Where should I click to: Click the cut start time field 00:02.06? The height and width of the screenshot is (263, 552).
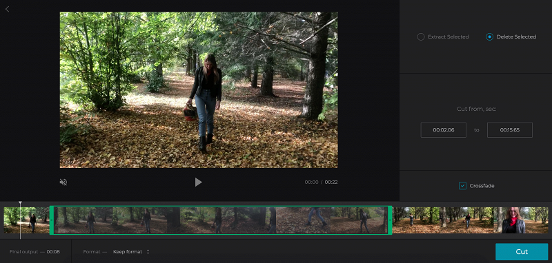444,130
